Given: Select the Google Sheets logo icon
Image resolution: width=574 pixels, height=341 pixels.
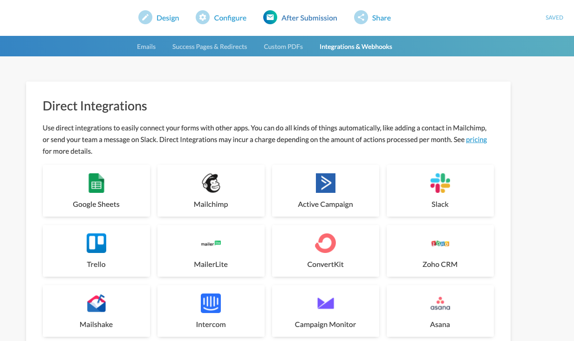Looking at the screenshot, I should coord(96,183).
